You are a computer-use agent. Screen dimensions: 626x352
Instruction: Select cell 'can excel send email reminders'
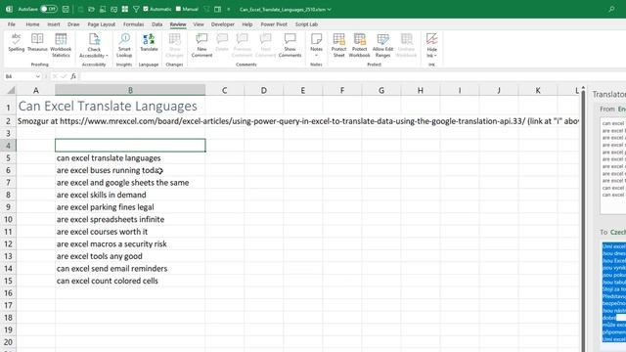(130, 269)
